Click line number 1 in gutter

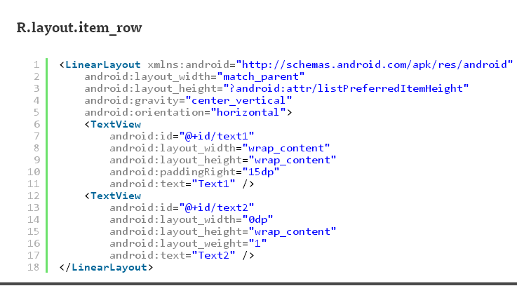(x=36, y=64)
